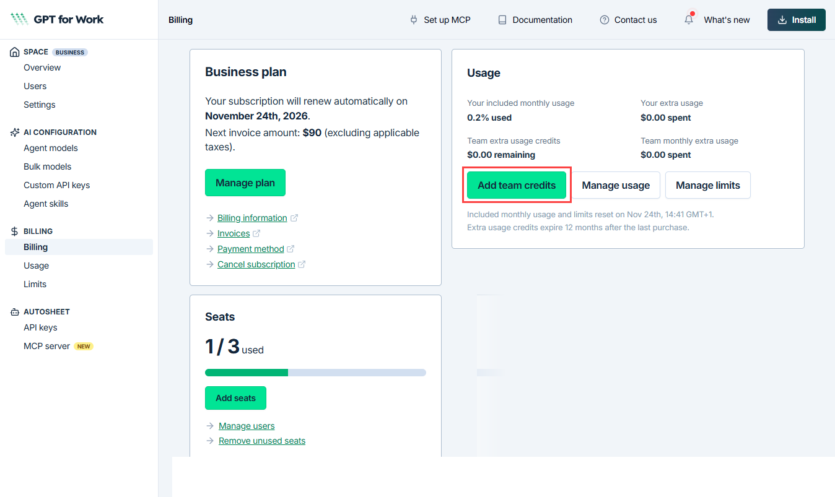Click the Manage plan button
Screen dimensions: 835x497
[245, 183]
